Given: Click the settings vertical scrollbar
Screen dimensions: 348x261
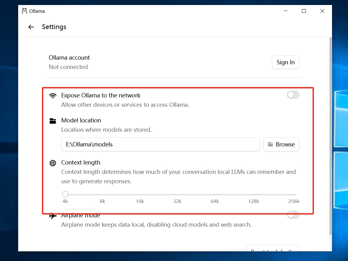Looking at the screenshot, I should click(330, 136).
